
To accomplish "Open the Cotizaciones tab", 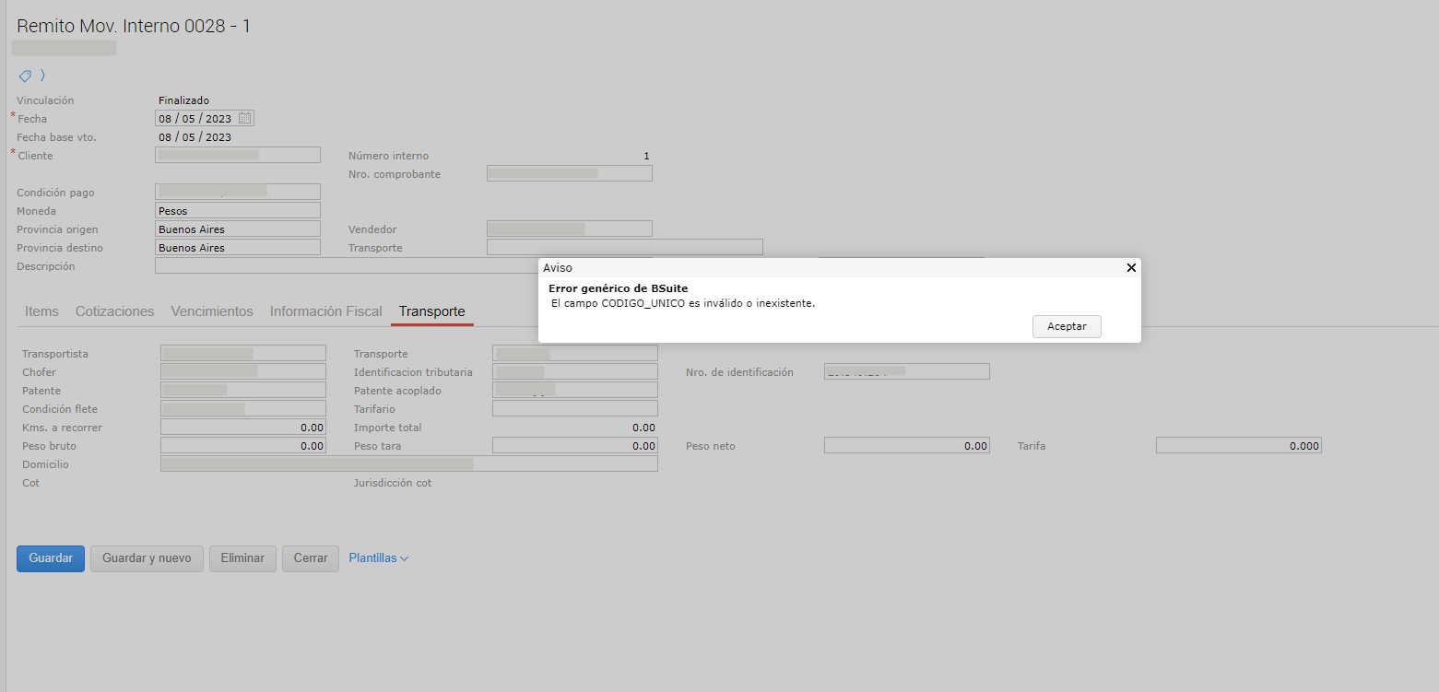I will click(114, 311).
